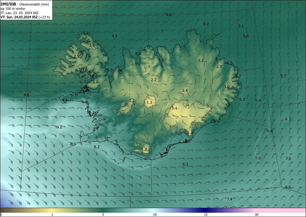Click the 1.6 value near southeast coast
Image resolution: width=306 pixels, height=217 pixels.
(x=190, y=133)
